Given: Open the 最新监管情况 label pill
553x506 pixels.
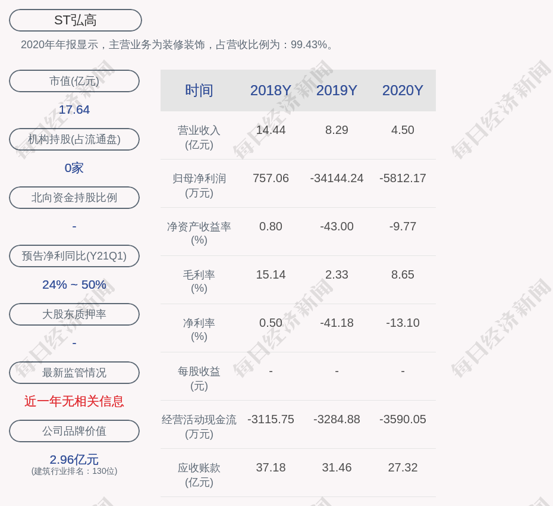Looking at the screenshot, I should pyautogui.click(x=74, y=373).
